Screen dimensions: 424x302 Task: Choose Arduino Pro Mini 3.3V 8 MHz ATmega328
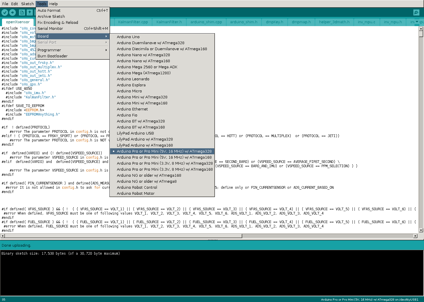tap(165, 163)
